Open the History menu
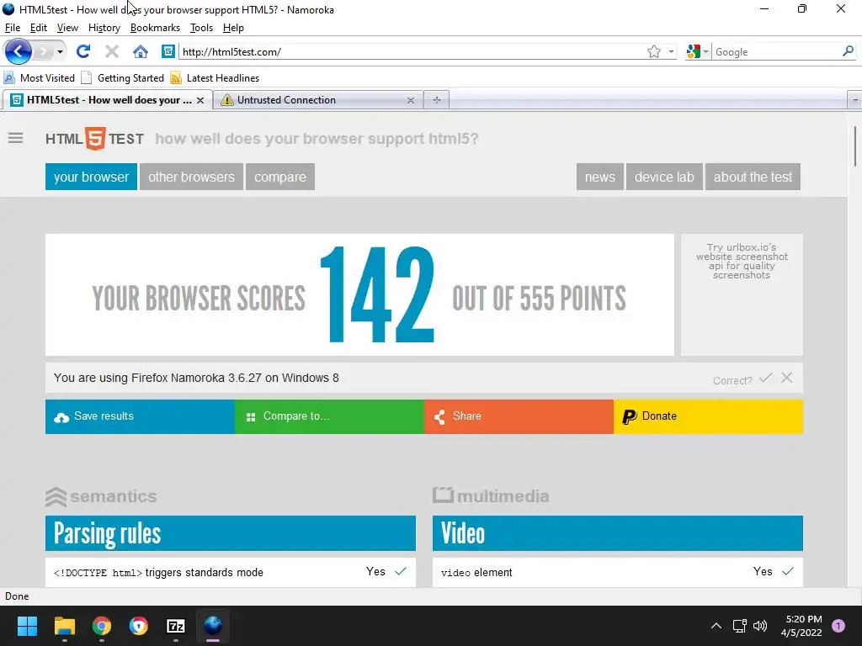Image resolution: width=862 pixels, height=646 pixels. [x=104, y=28]
